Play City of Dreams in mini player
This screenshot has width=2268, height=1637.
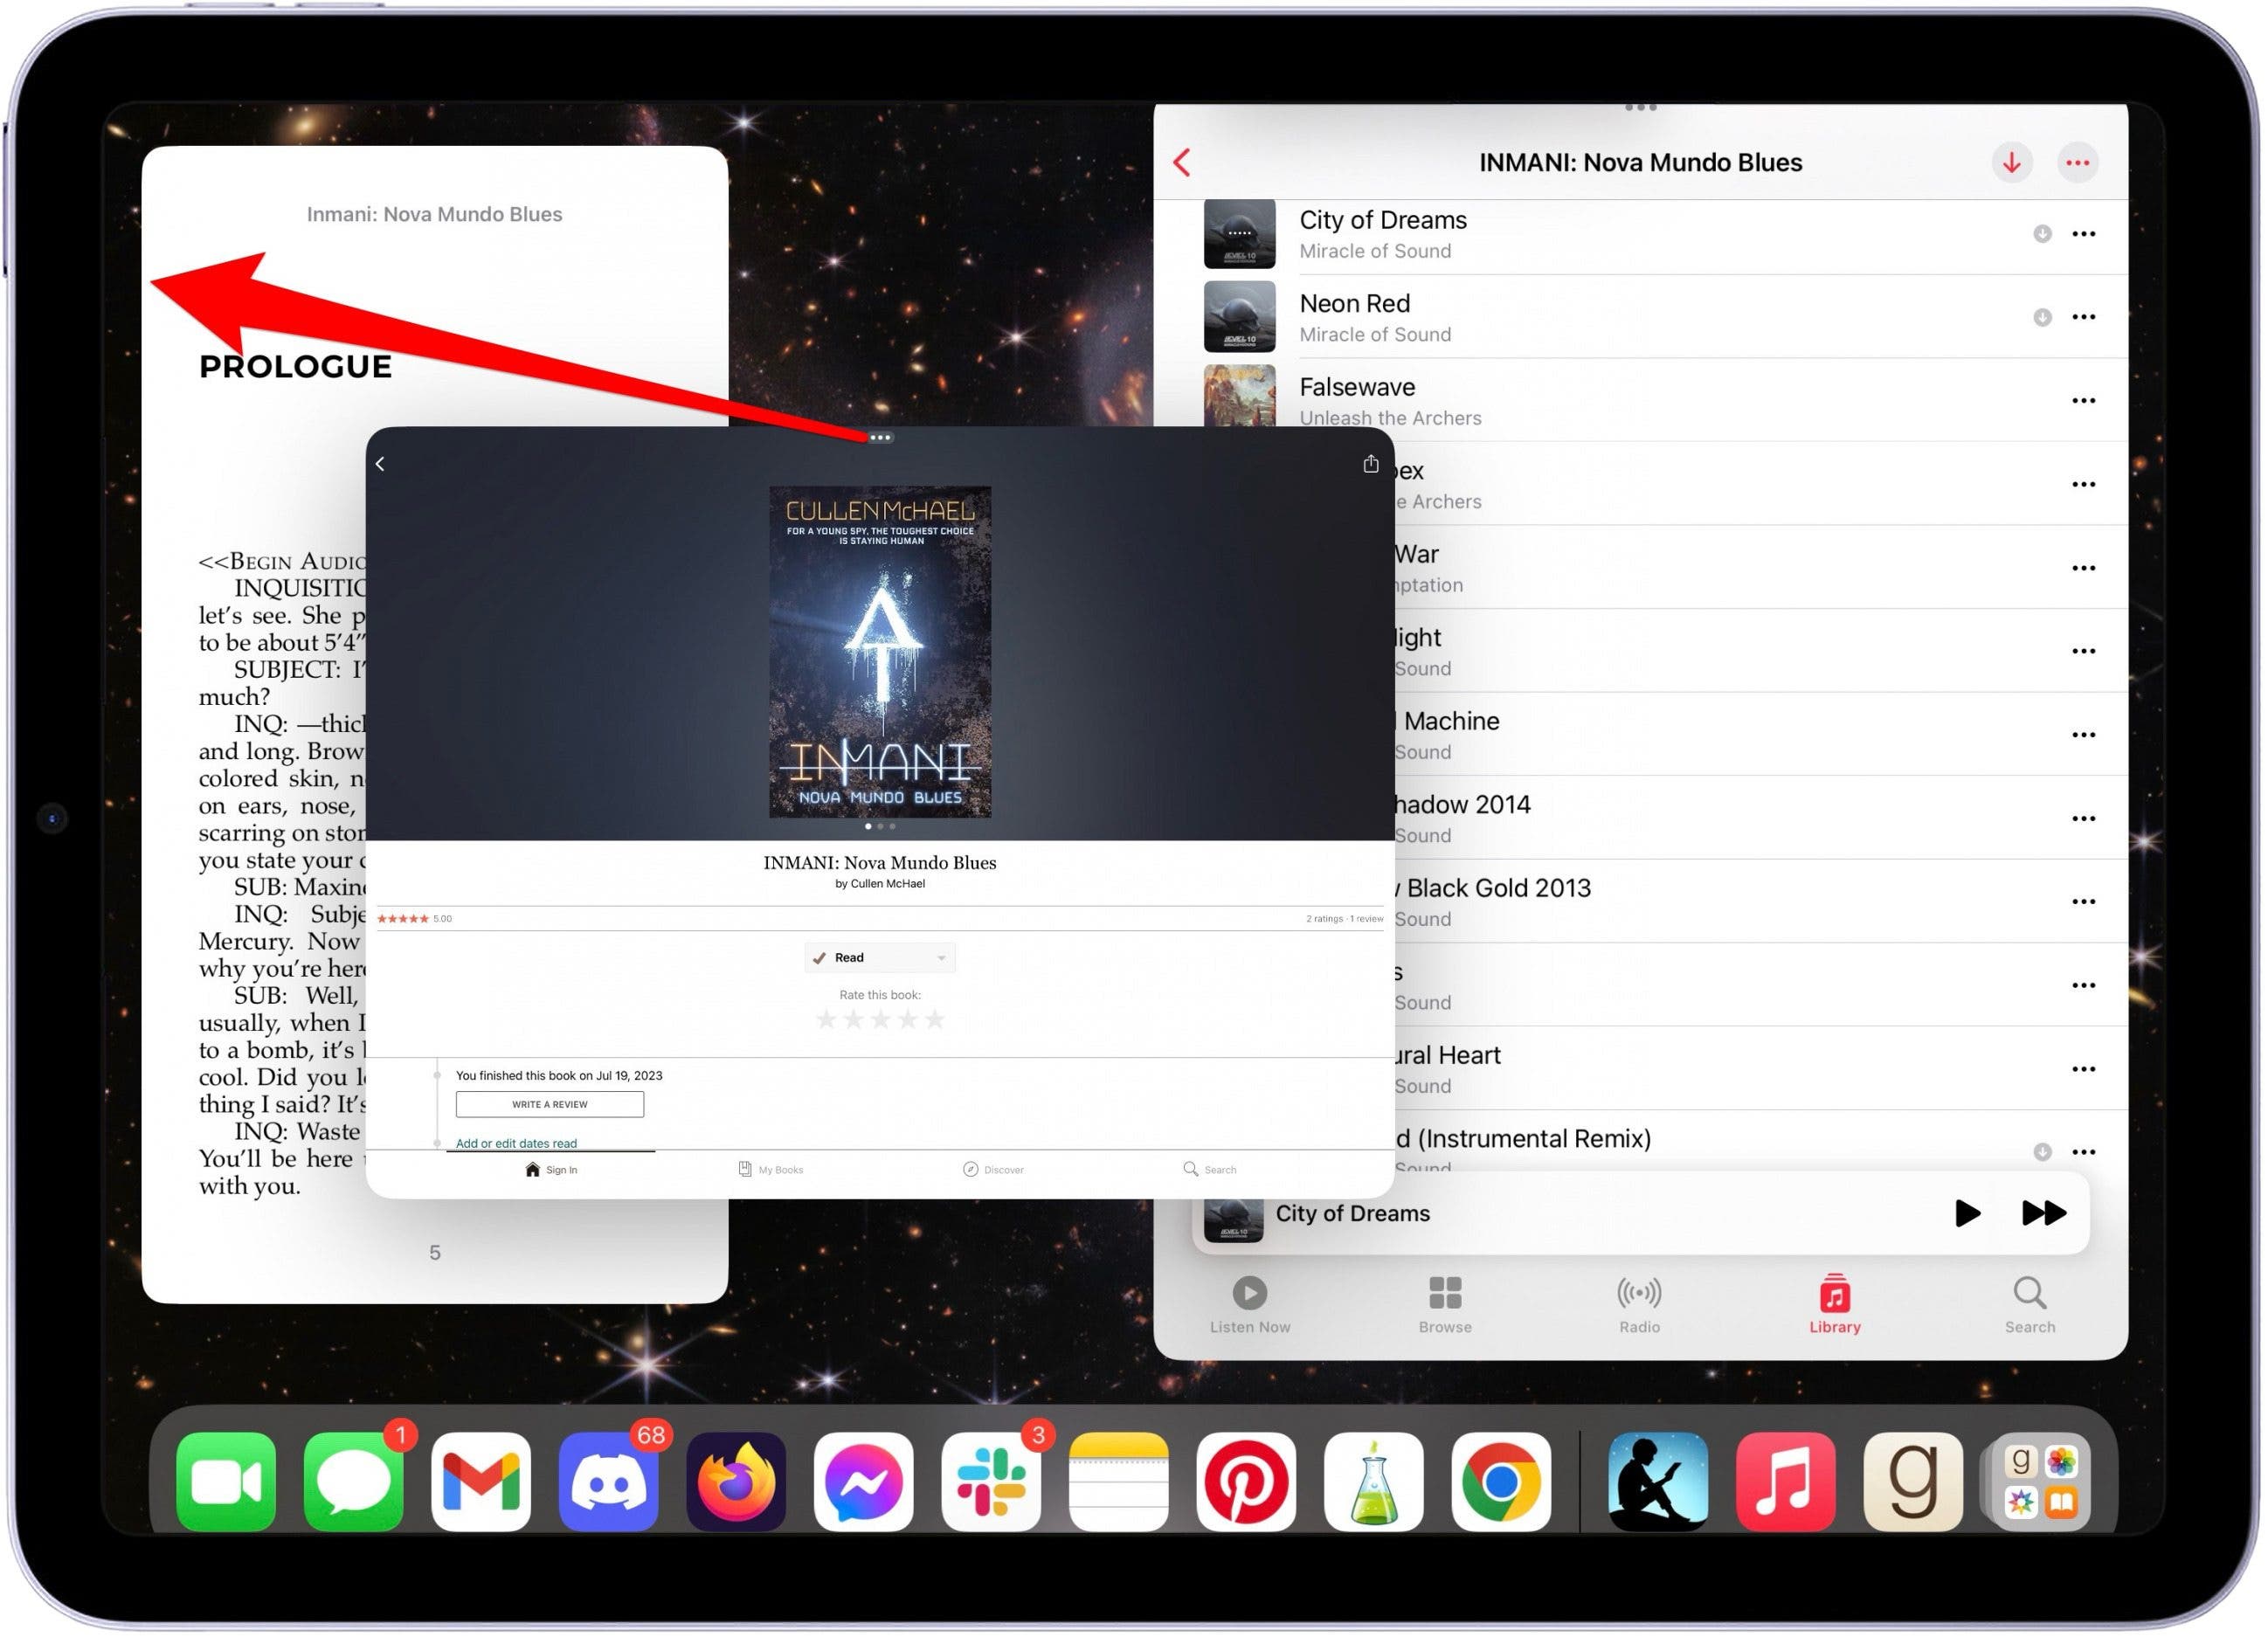tap(1966, 1213)
